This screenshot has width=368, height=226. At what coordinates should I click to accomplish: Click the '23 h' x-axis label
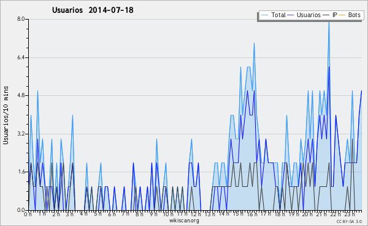(x=350, y=214)
